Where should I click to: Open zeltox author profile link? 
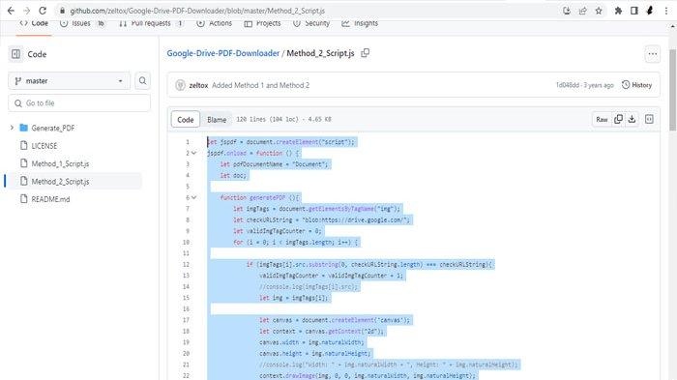[198, 85]
